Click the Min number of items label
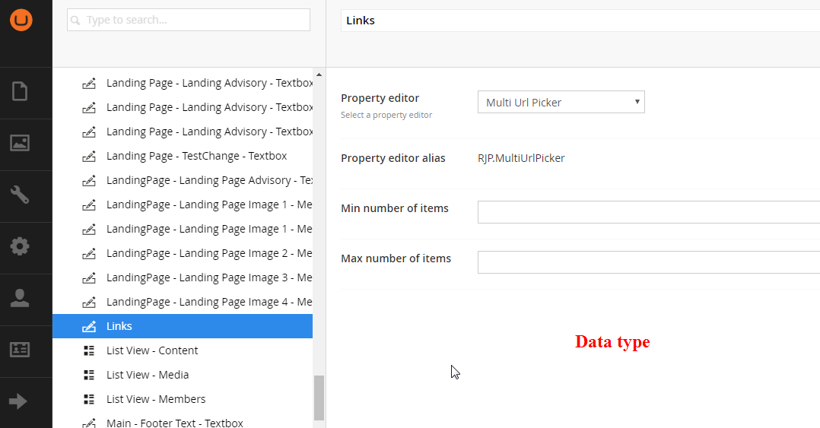 [x=395, y=208]
